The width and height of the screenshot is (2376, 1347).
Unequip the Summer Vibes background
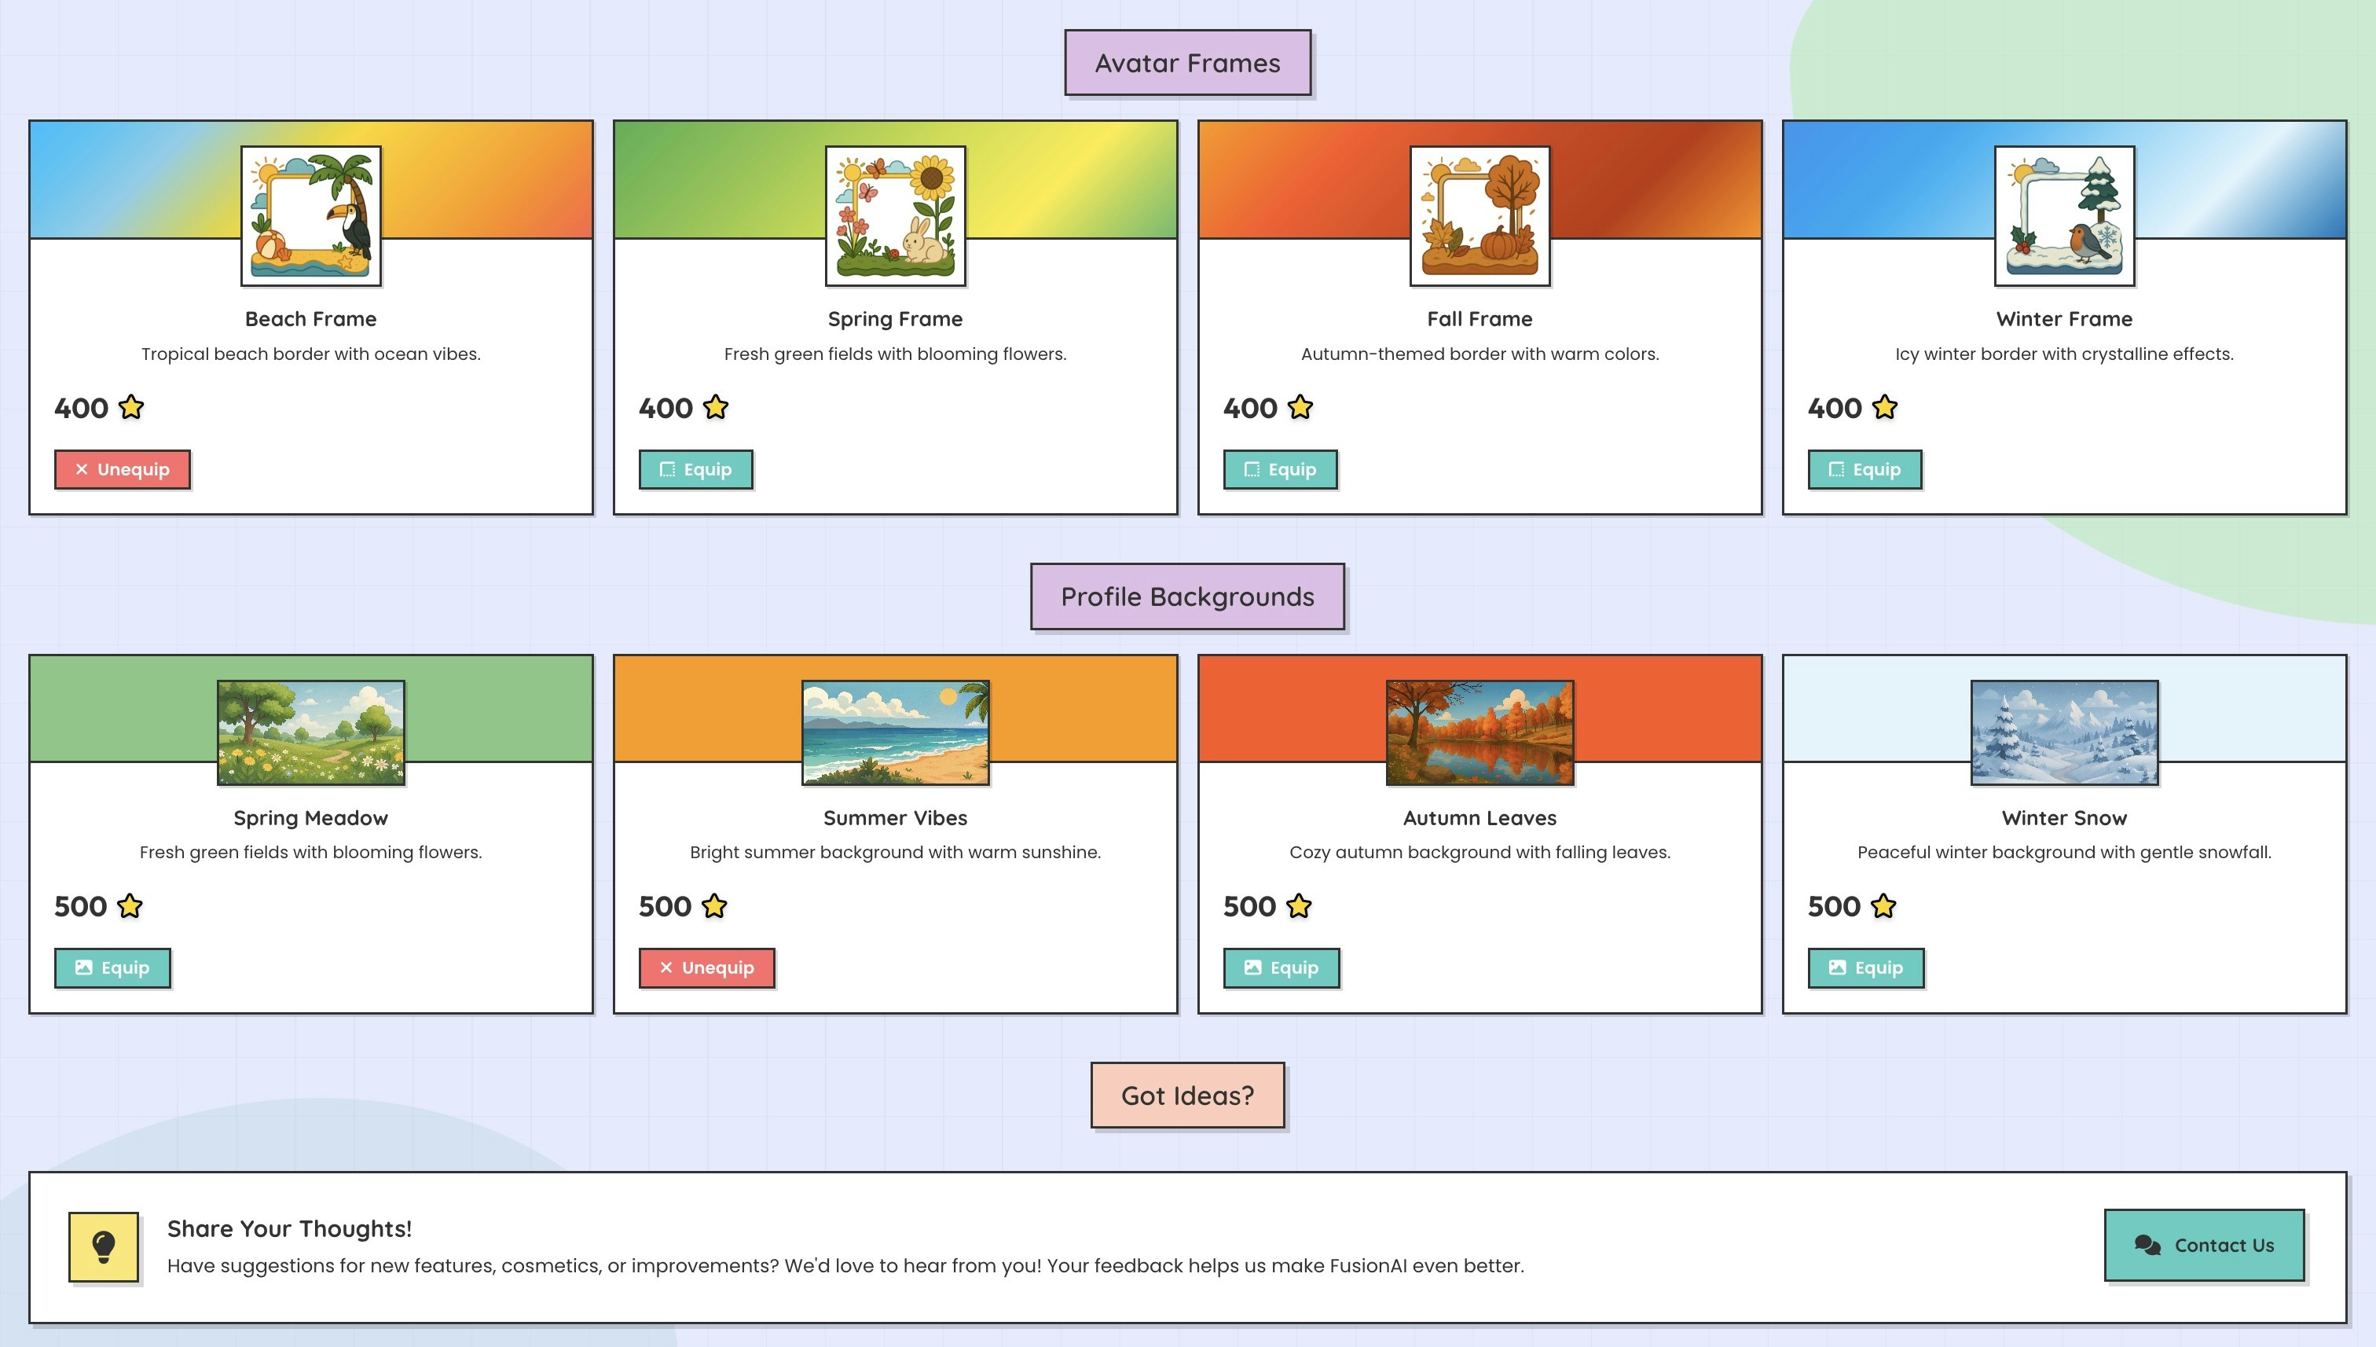pos(706,967)
